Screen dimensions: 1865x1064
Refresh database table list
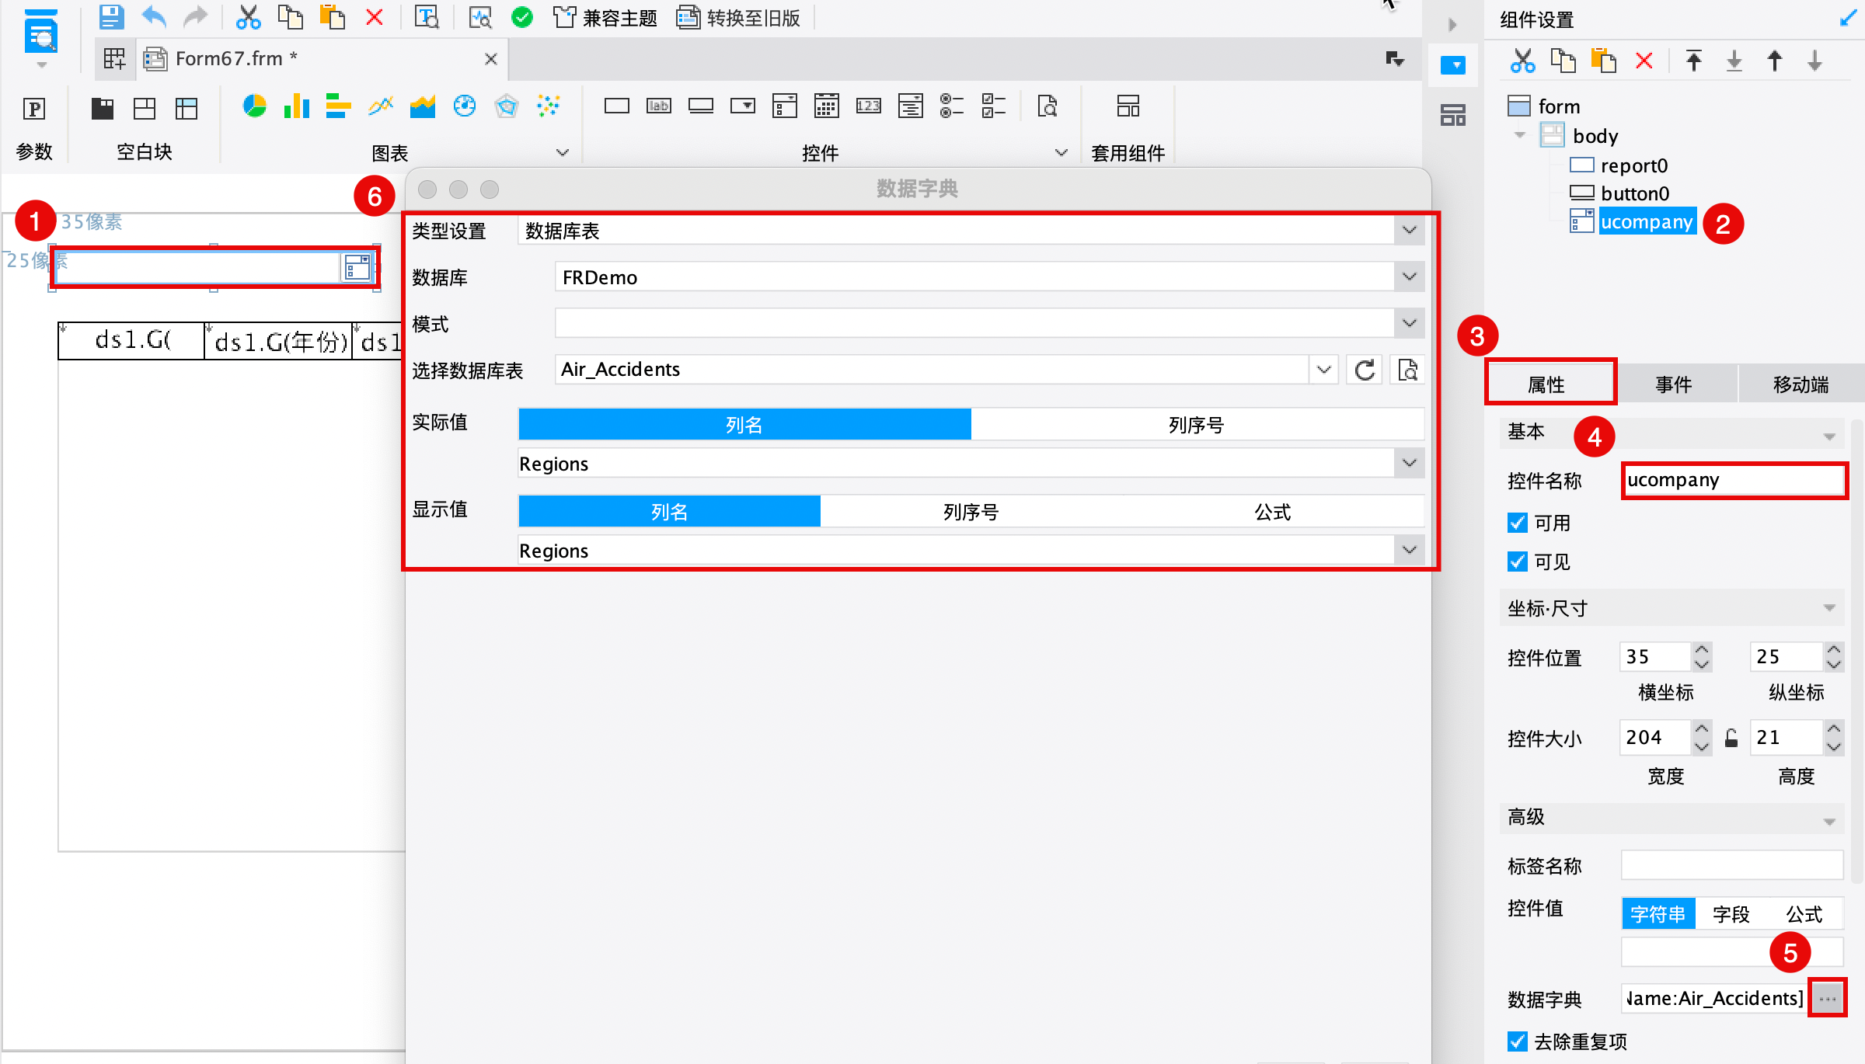1365,370
